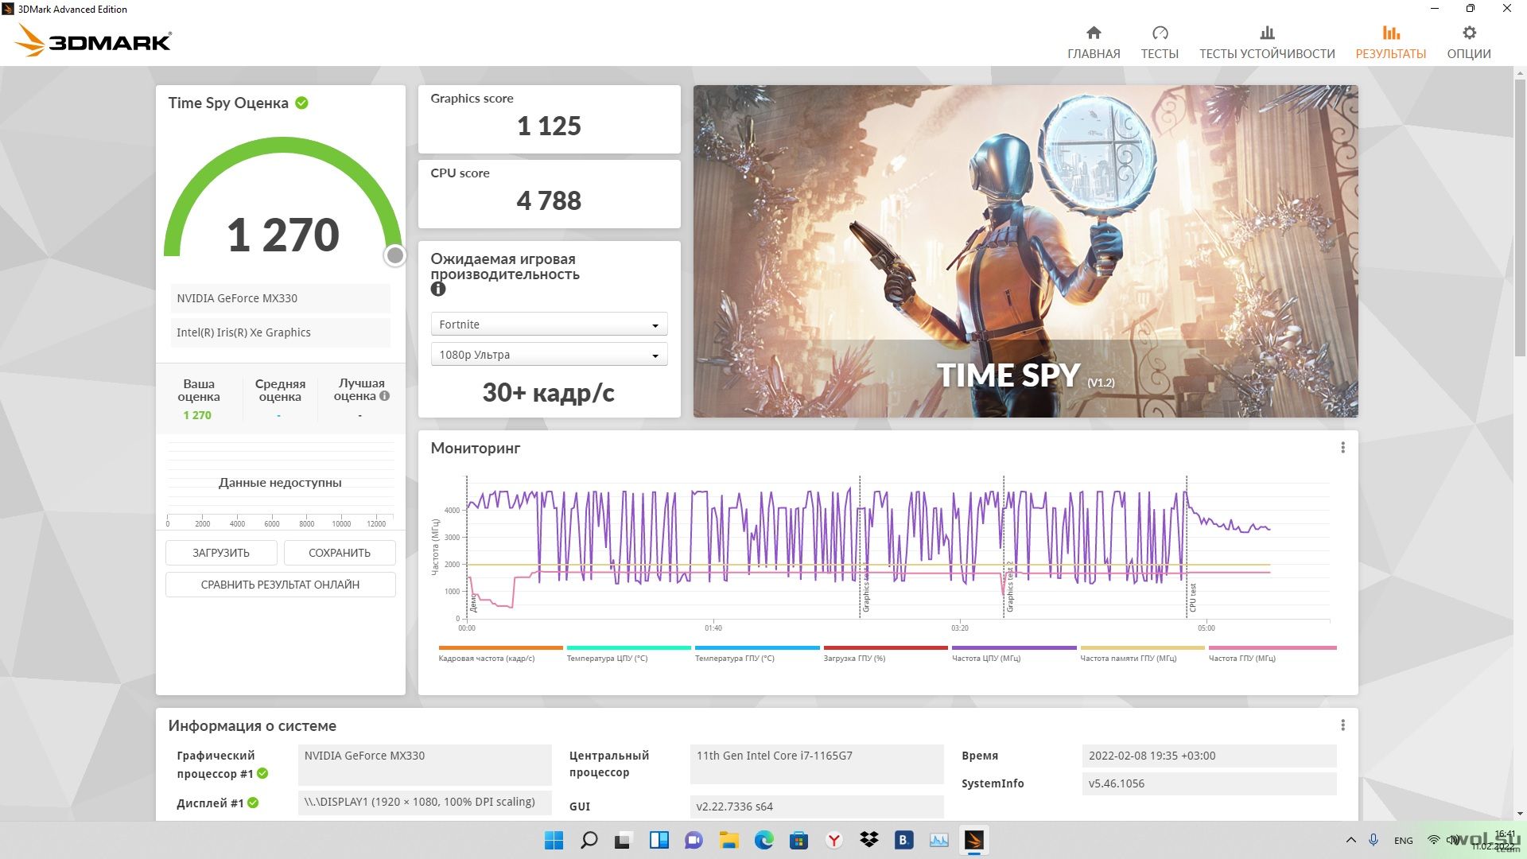The image size is (1527, 859).
Task: Open Task View on the taskbar
Action: (624, 840)
